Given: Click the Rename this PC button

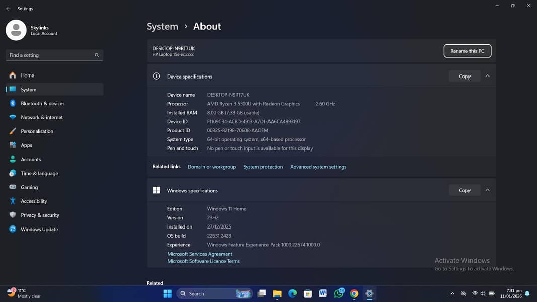Looking at the screenshot, I should tap(467, 51).
